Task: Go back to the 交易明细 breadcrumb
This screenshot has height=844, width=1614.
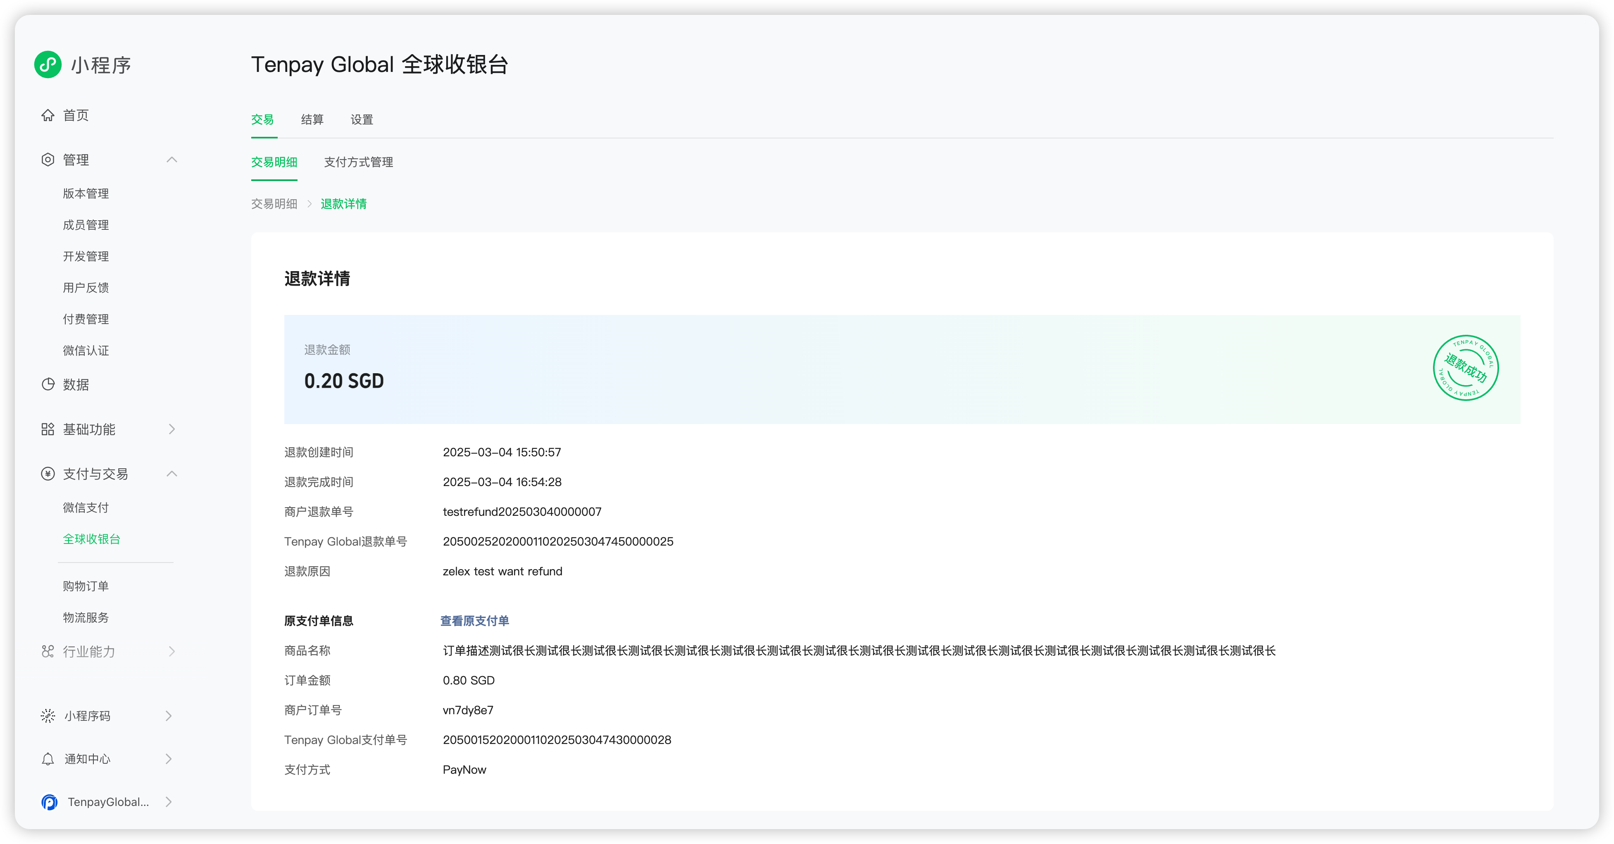Action: (x=274, y=204)
